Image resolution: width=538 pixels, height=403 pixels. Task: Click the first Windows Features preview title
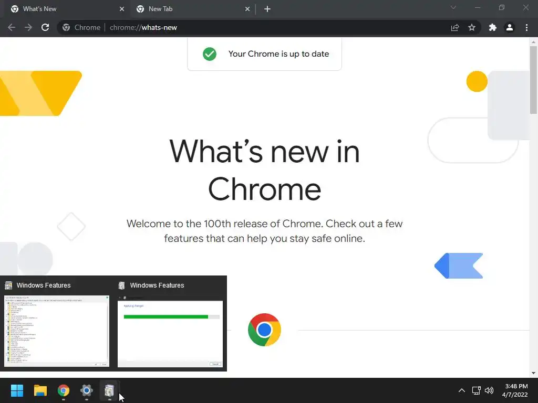click(x=44, y=285)
